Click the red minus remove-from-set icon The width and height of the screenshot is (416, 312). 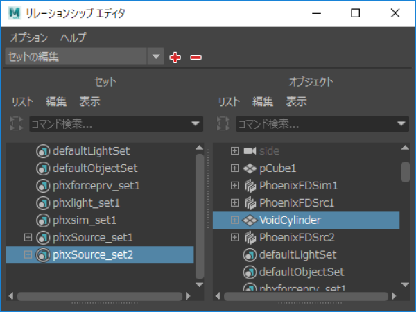pos(196,58)
